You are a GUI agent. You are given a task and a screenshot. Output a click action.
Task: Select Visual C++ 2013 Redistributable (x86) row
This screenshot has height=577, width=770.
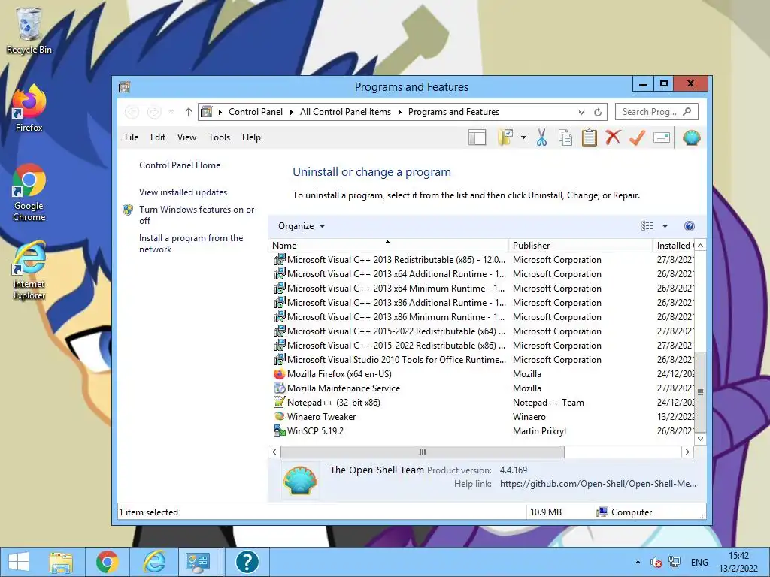(481, 259)
